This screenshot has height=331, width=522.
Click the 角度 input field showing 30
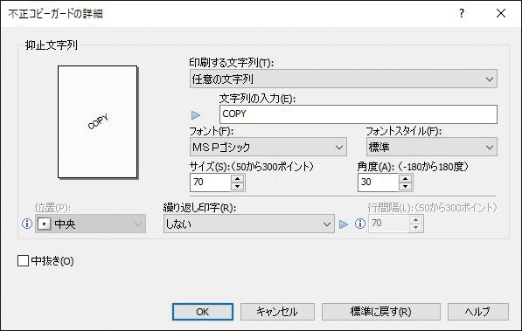pos(379,183)
